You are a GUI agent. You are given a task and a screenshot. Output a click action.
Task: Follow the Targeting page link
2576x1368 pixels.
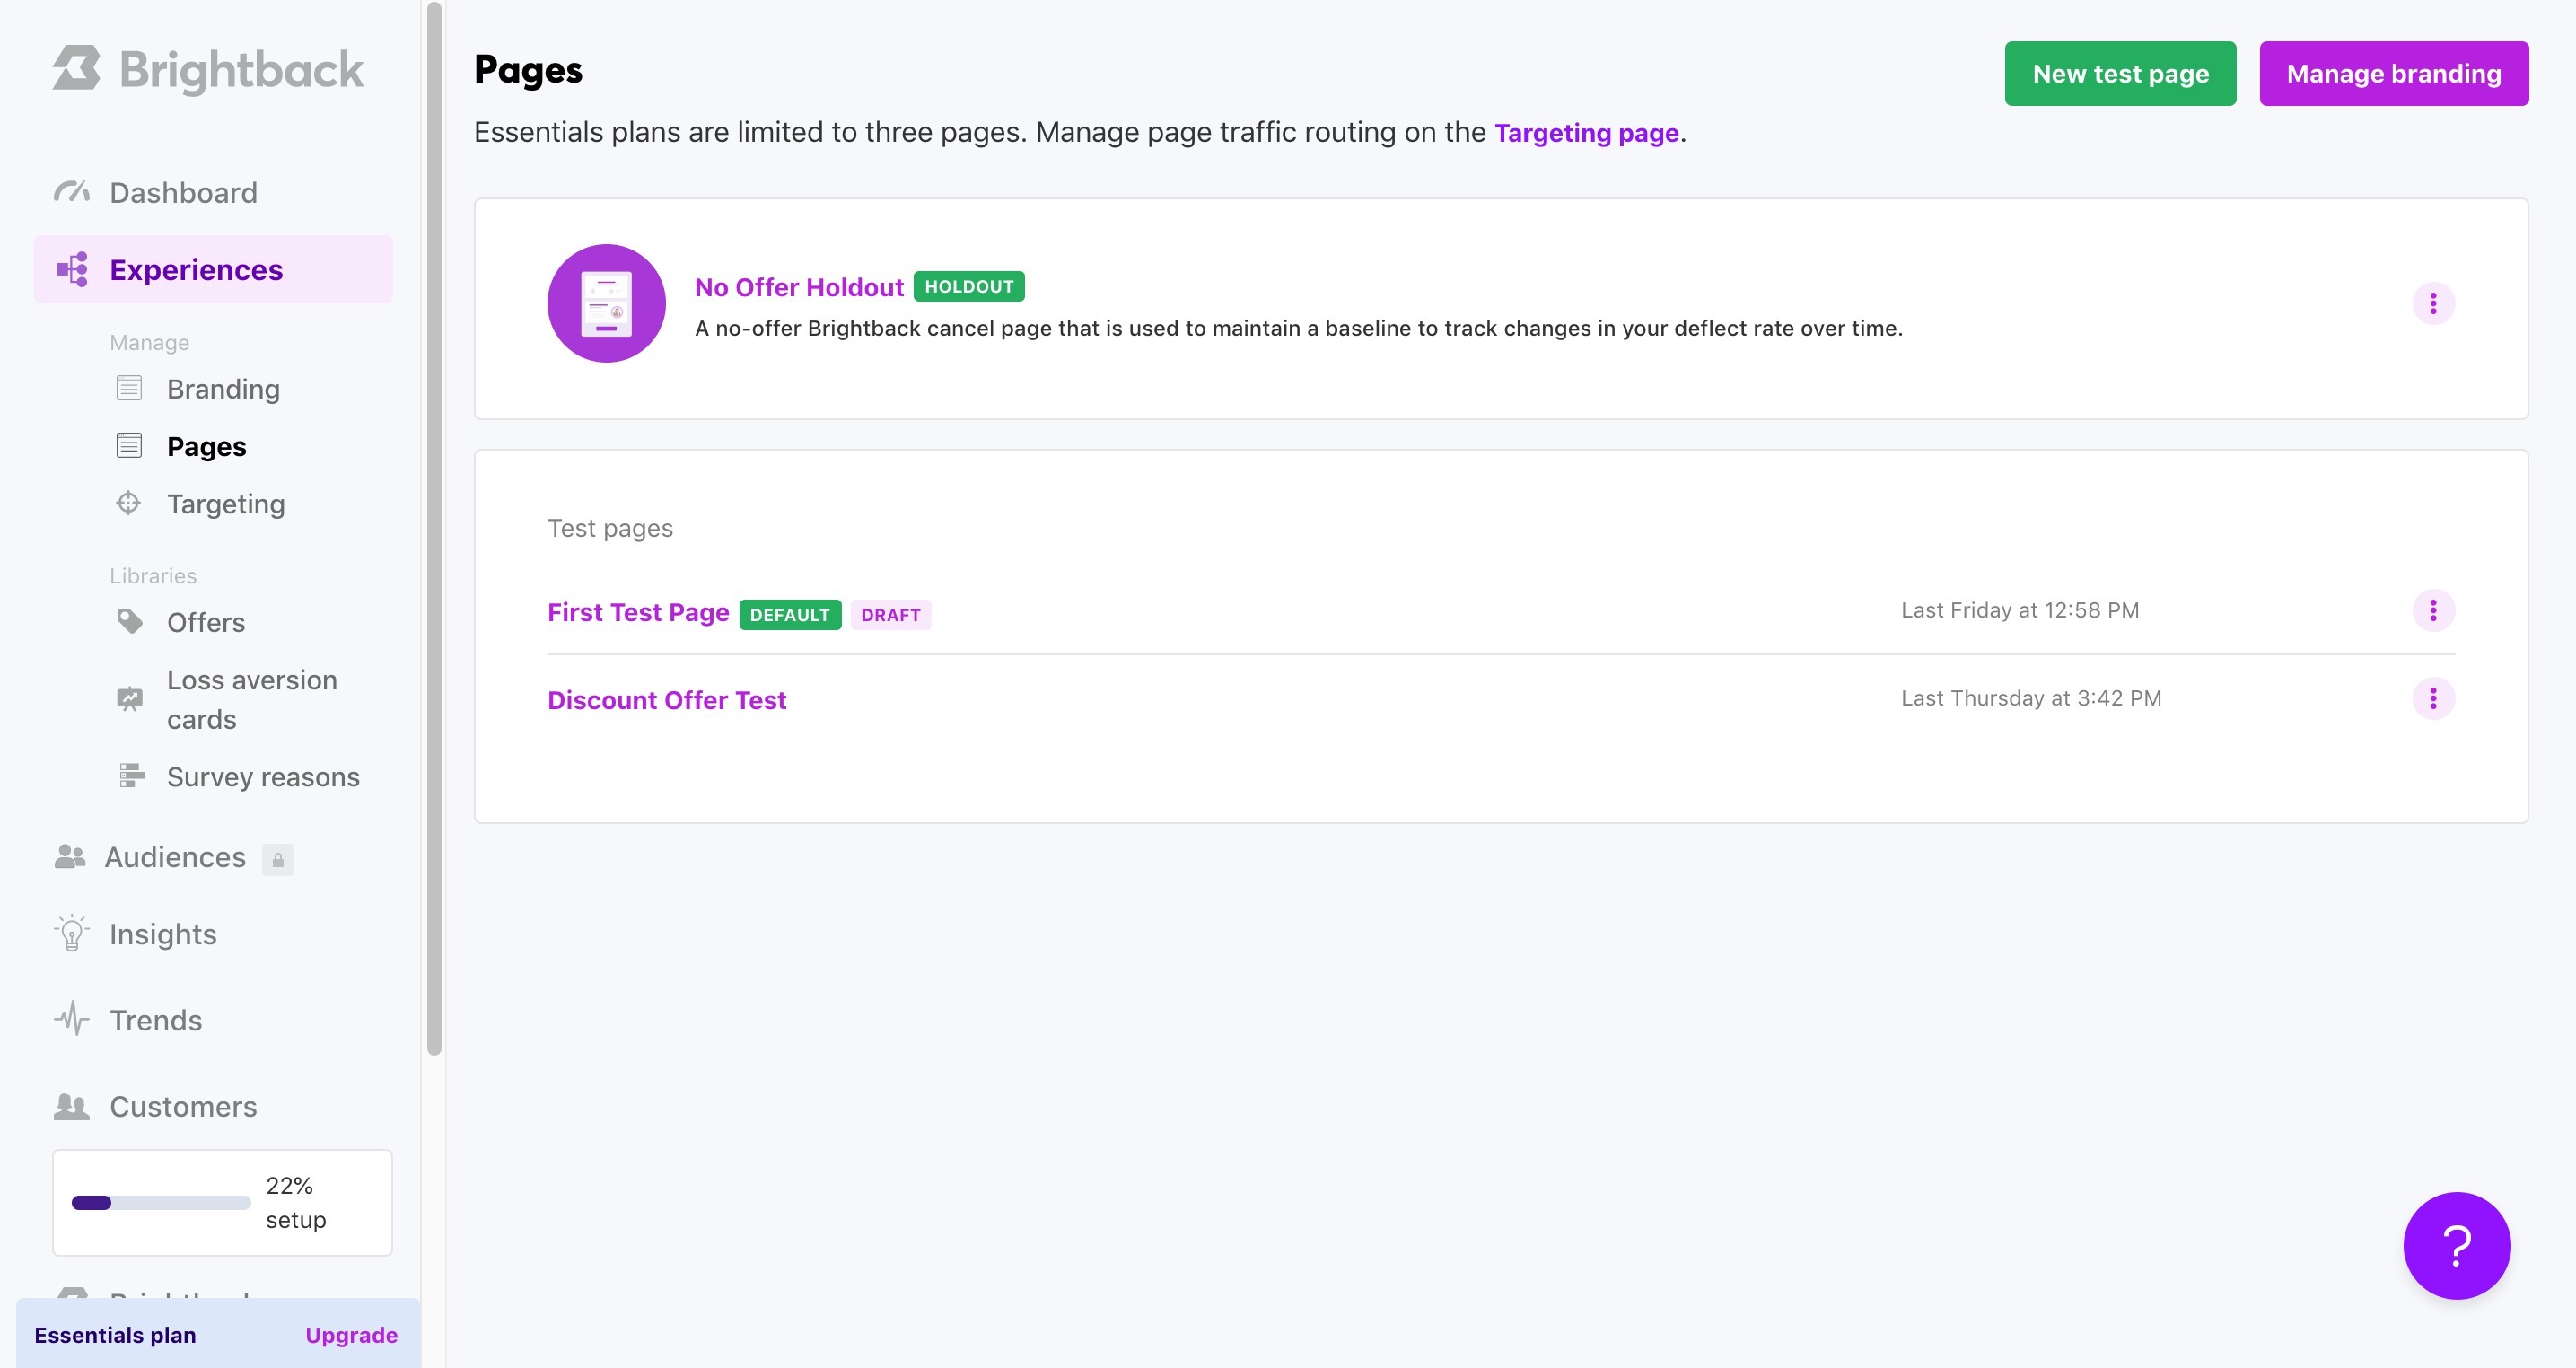click(x=1586, y=132)
